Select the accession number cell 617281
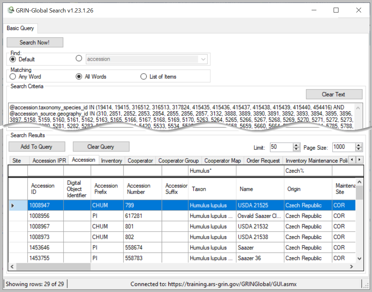This screenshot has height=292, width=372. pos(143,216)
